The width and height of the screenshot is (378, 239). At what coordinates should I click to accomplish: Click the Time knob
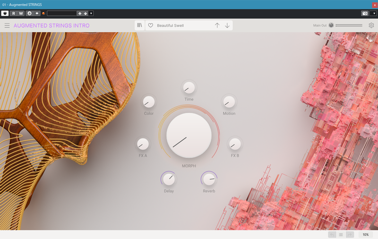coord(189,88)
